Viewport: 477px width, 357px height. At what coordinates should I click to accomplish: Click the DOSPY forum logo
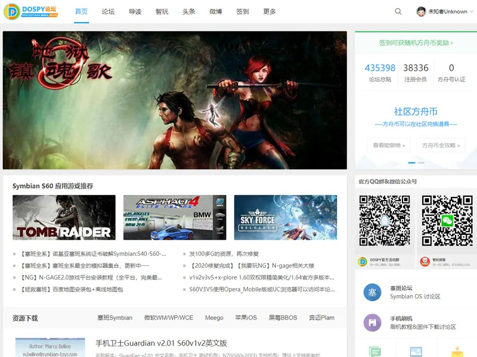click(x=31, y=11)
